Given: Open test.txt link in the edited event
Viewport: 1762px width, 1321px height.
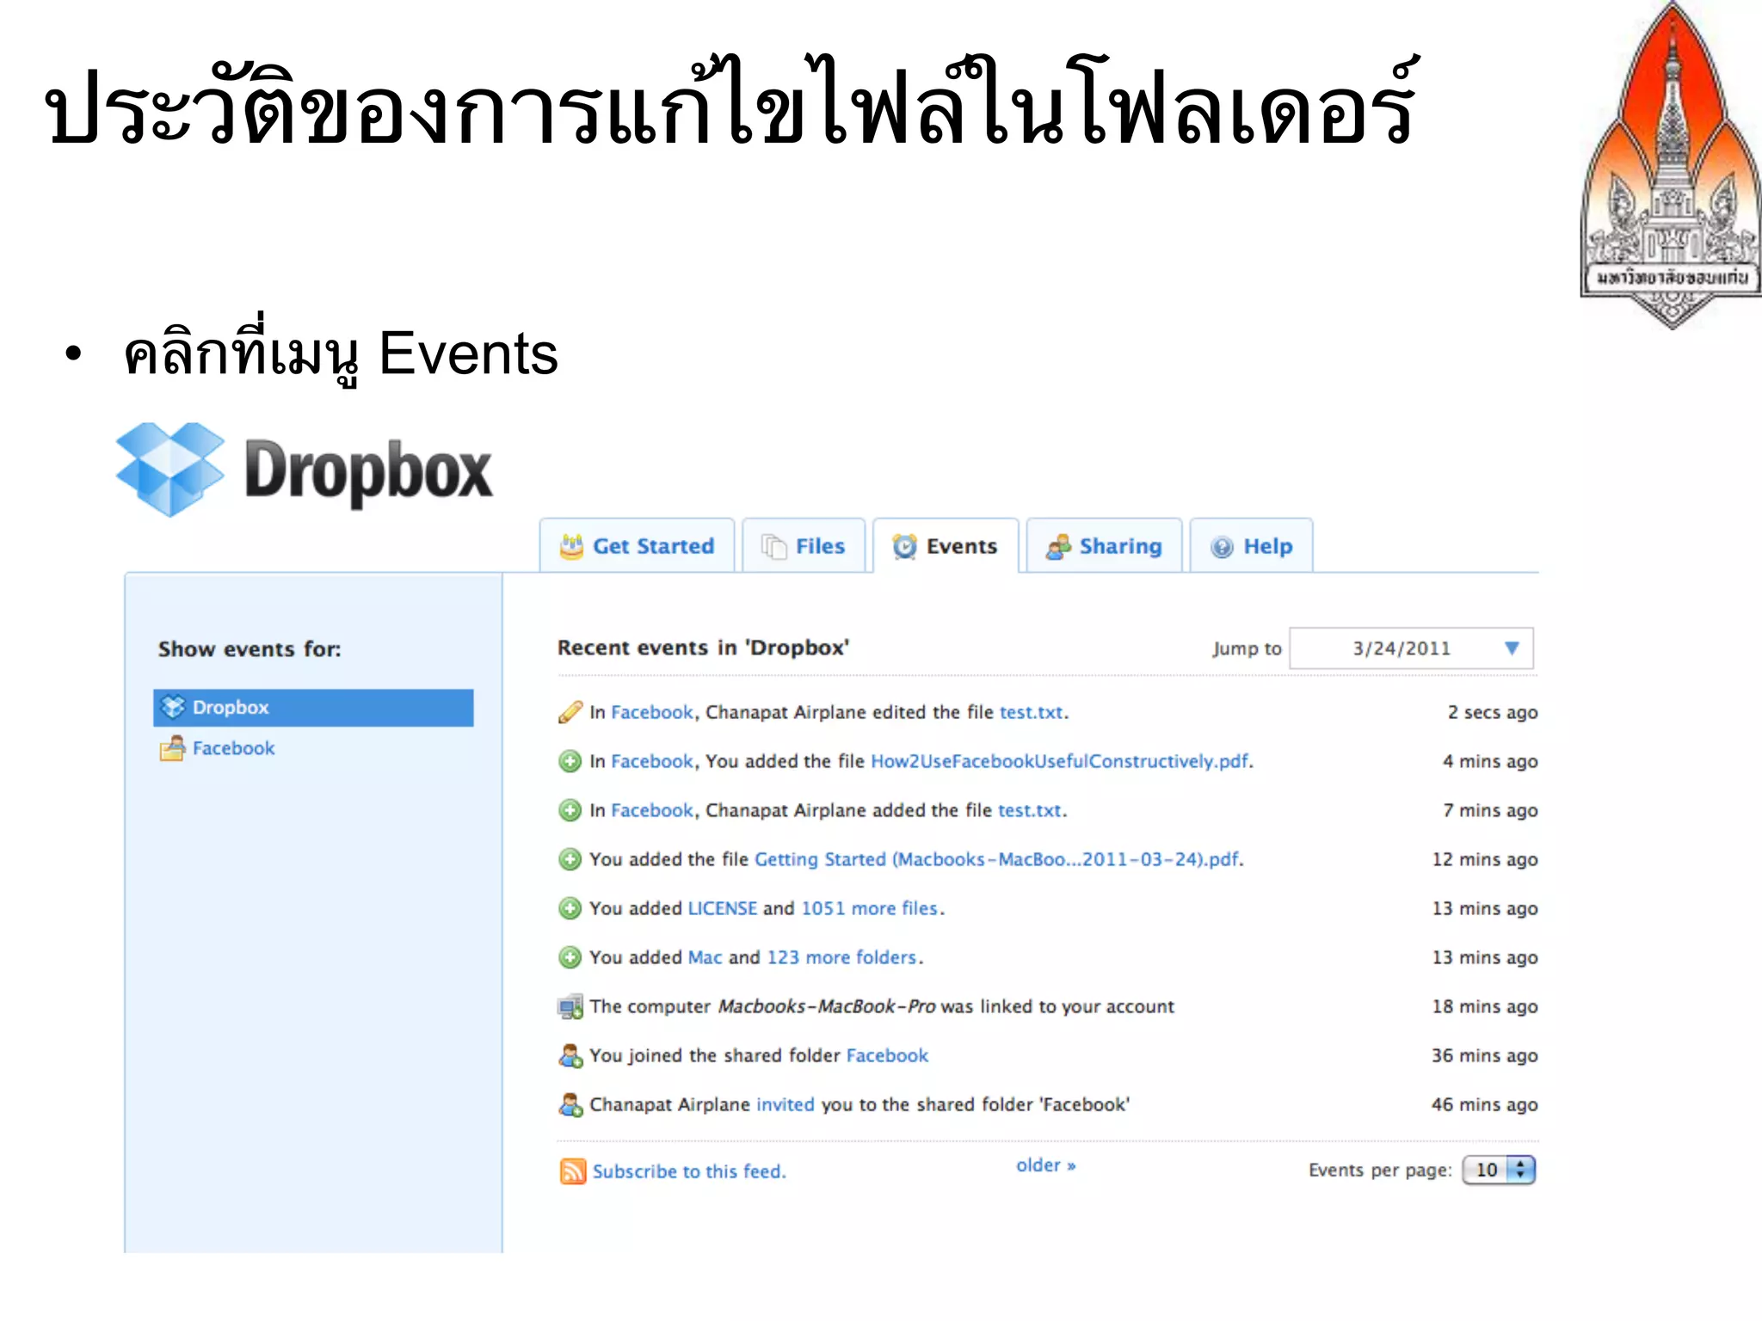Looking at the screenshot, I should coord(1032,712).
